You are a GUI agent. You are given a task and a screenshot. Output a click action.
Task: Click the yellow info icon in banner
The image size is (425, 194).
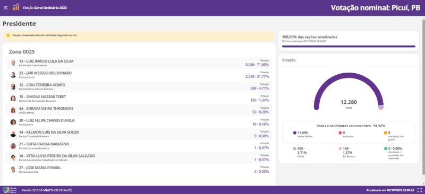pos(8,35)
